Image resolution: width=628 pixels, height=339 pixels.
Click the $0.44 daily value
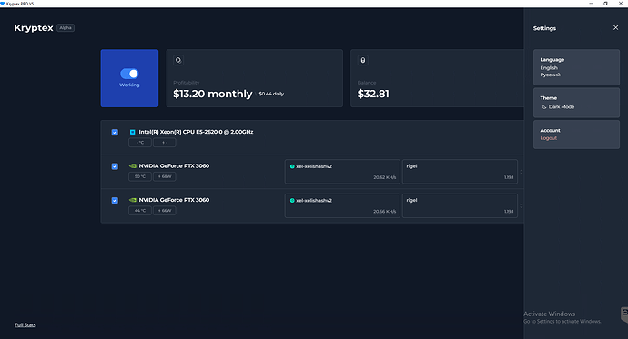pos(271,94)
